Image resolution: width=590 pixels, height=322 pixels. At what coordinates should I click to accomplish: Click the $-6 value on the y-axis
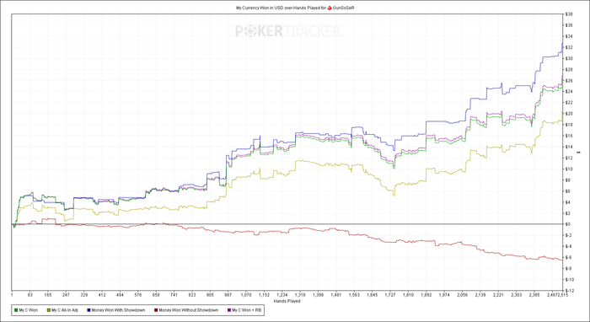point(569,257)
